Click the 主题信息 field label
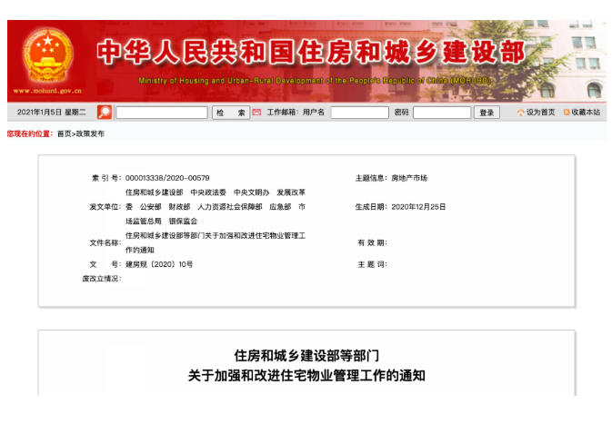Image resolution: width=612 pixels, height=424 pixels. coord(371,178)
